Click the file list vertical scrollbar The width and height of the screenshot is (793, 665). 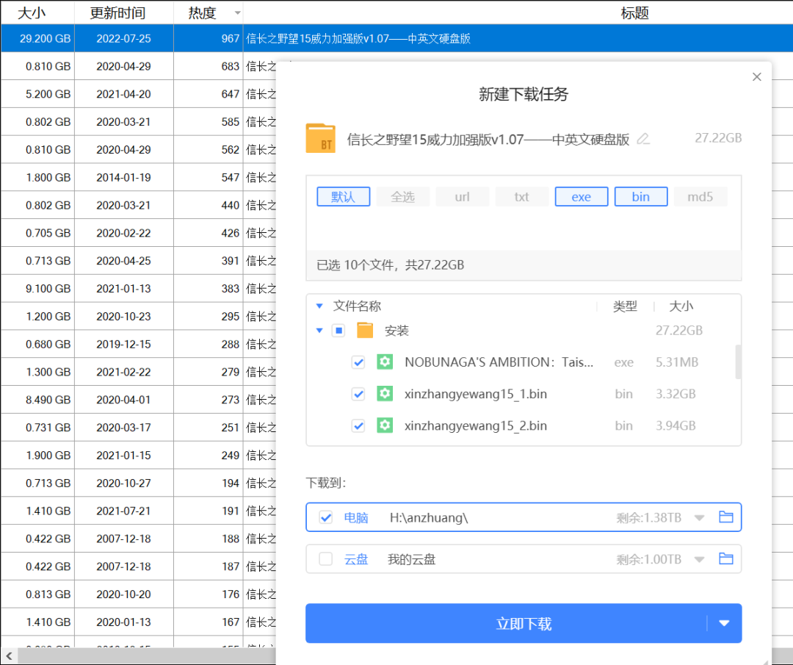point(738,362)
